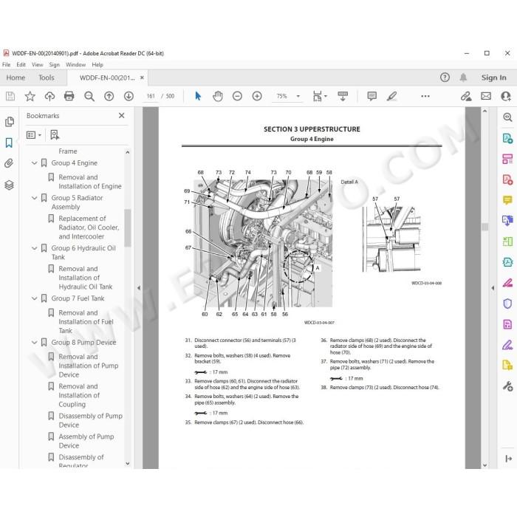Activate the selection arrow tool
This screenshot has height=517, width=517.
click(198, 96)
